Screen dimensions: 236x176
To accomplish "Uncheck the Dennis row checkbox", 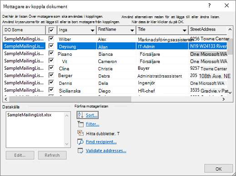I will tap(51, 82).
